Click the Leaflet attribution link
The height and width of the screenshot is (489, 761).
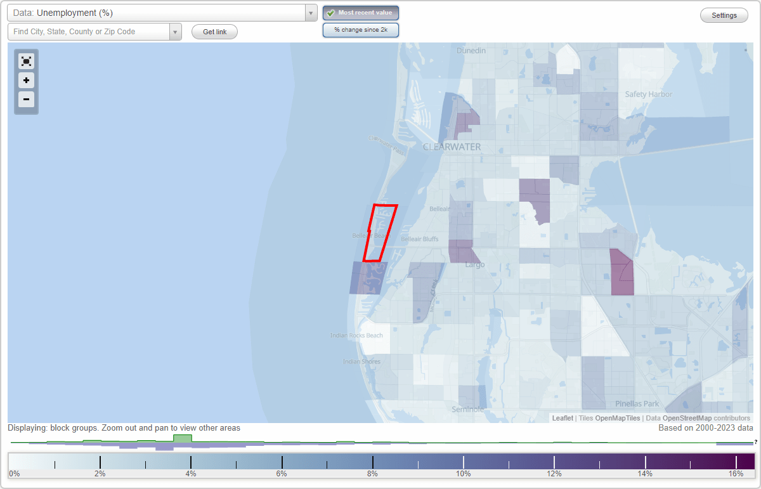pyautogui.click(x=562, y=418)
